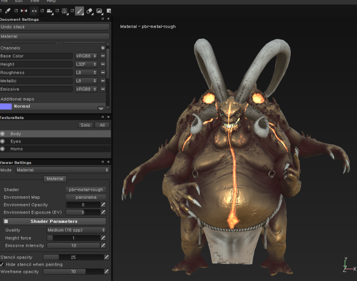Click the Material section header in Document Settings
Image resolution: width=357 pixels, height=281 pixels.
[55, 36]
